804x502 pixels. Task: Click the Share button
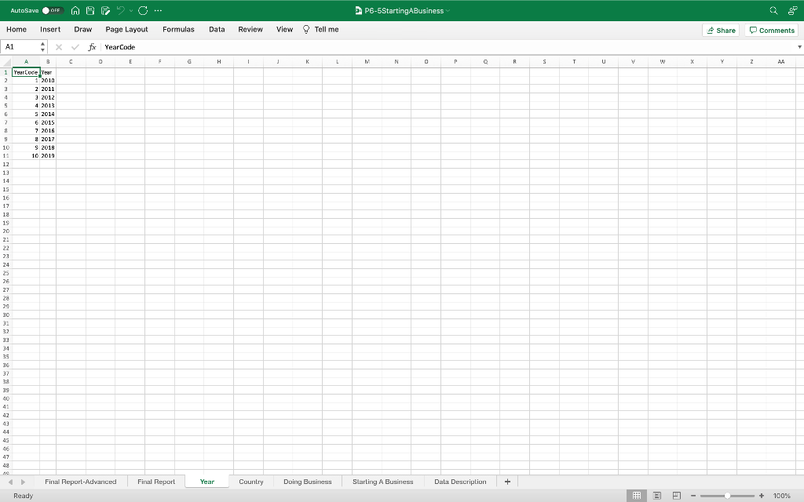coord(720,30)
